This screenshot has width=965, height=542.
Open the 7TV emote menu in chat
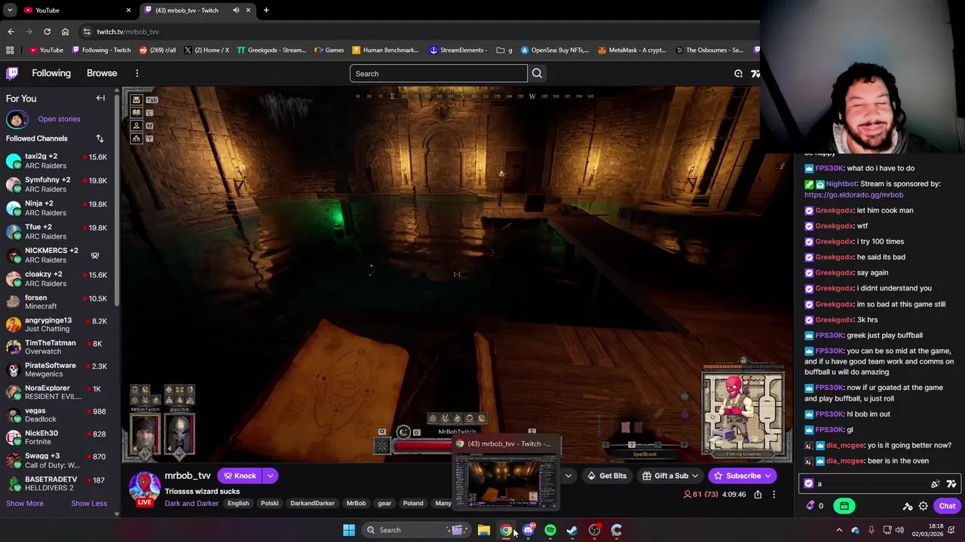[x=951, y=484]
